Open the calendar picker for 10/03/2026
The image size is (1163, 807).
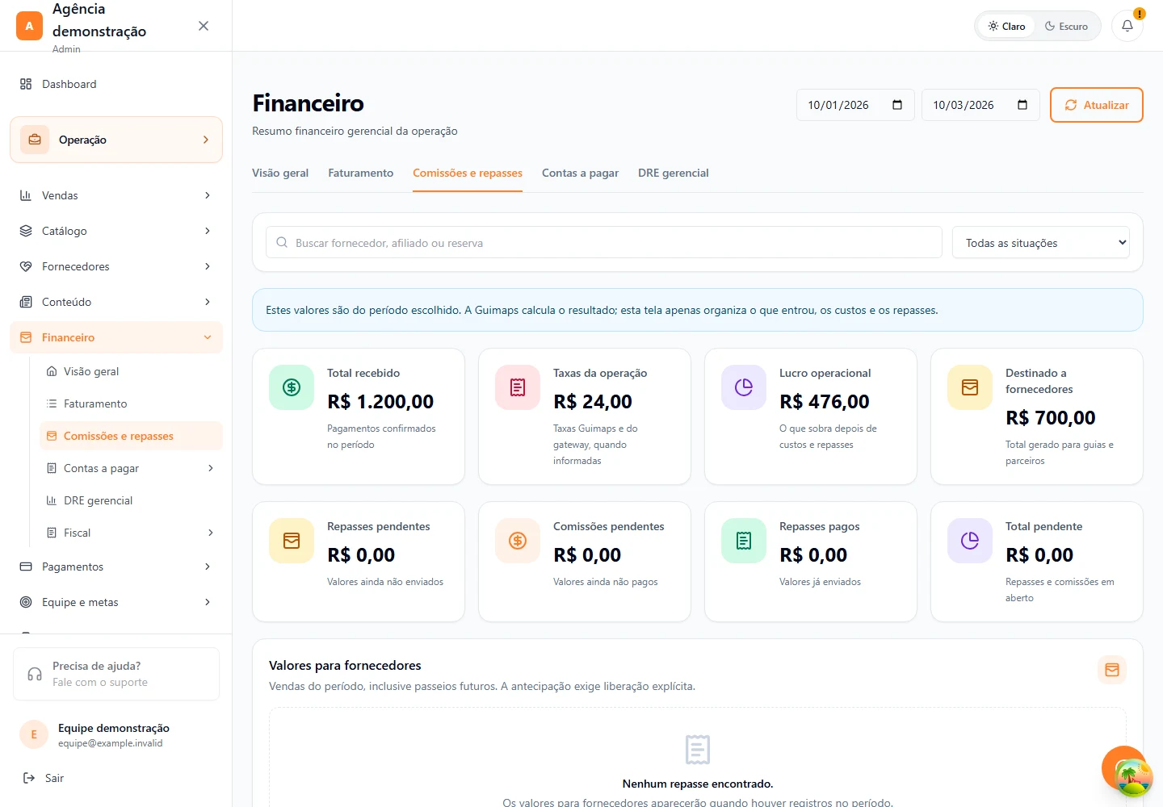pos(1022,105)
